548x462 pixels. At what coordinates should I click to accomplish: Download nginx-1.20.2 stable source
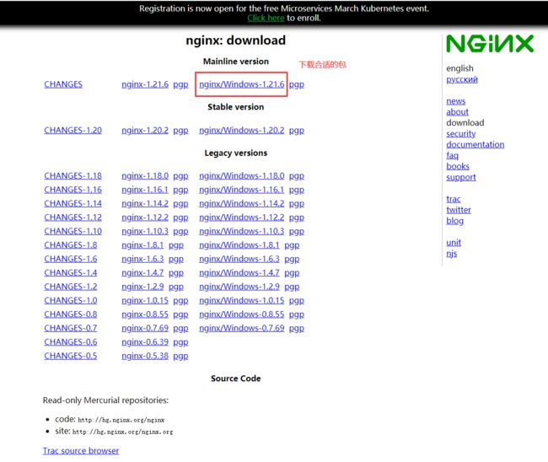[145, 130]
